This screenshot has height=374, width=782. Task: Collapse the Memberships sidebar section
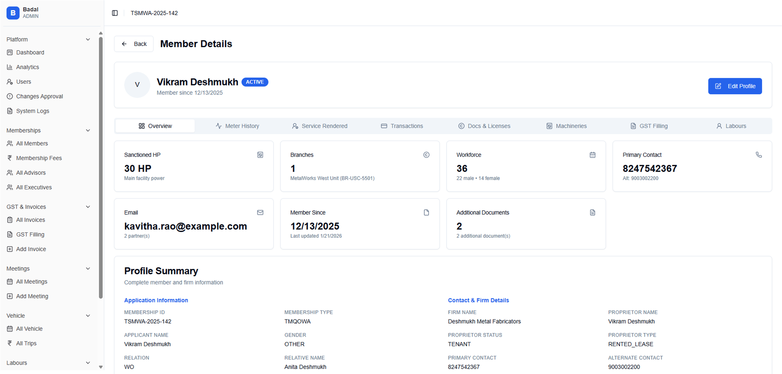(88, 131)
